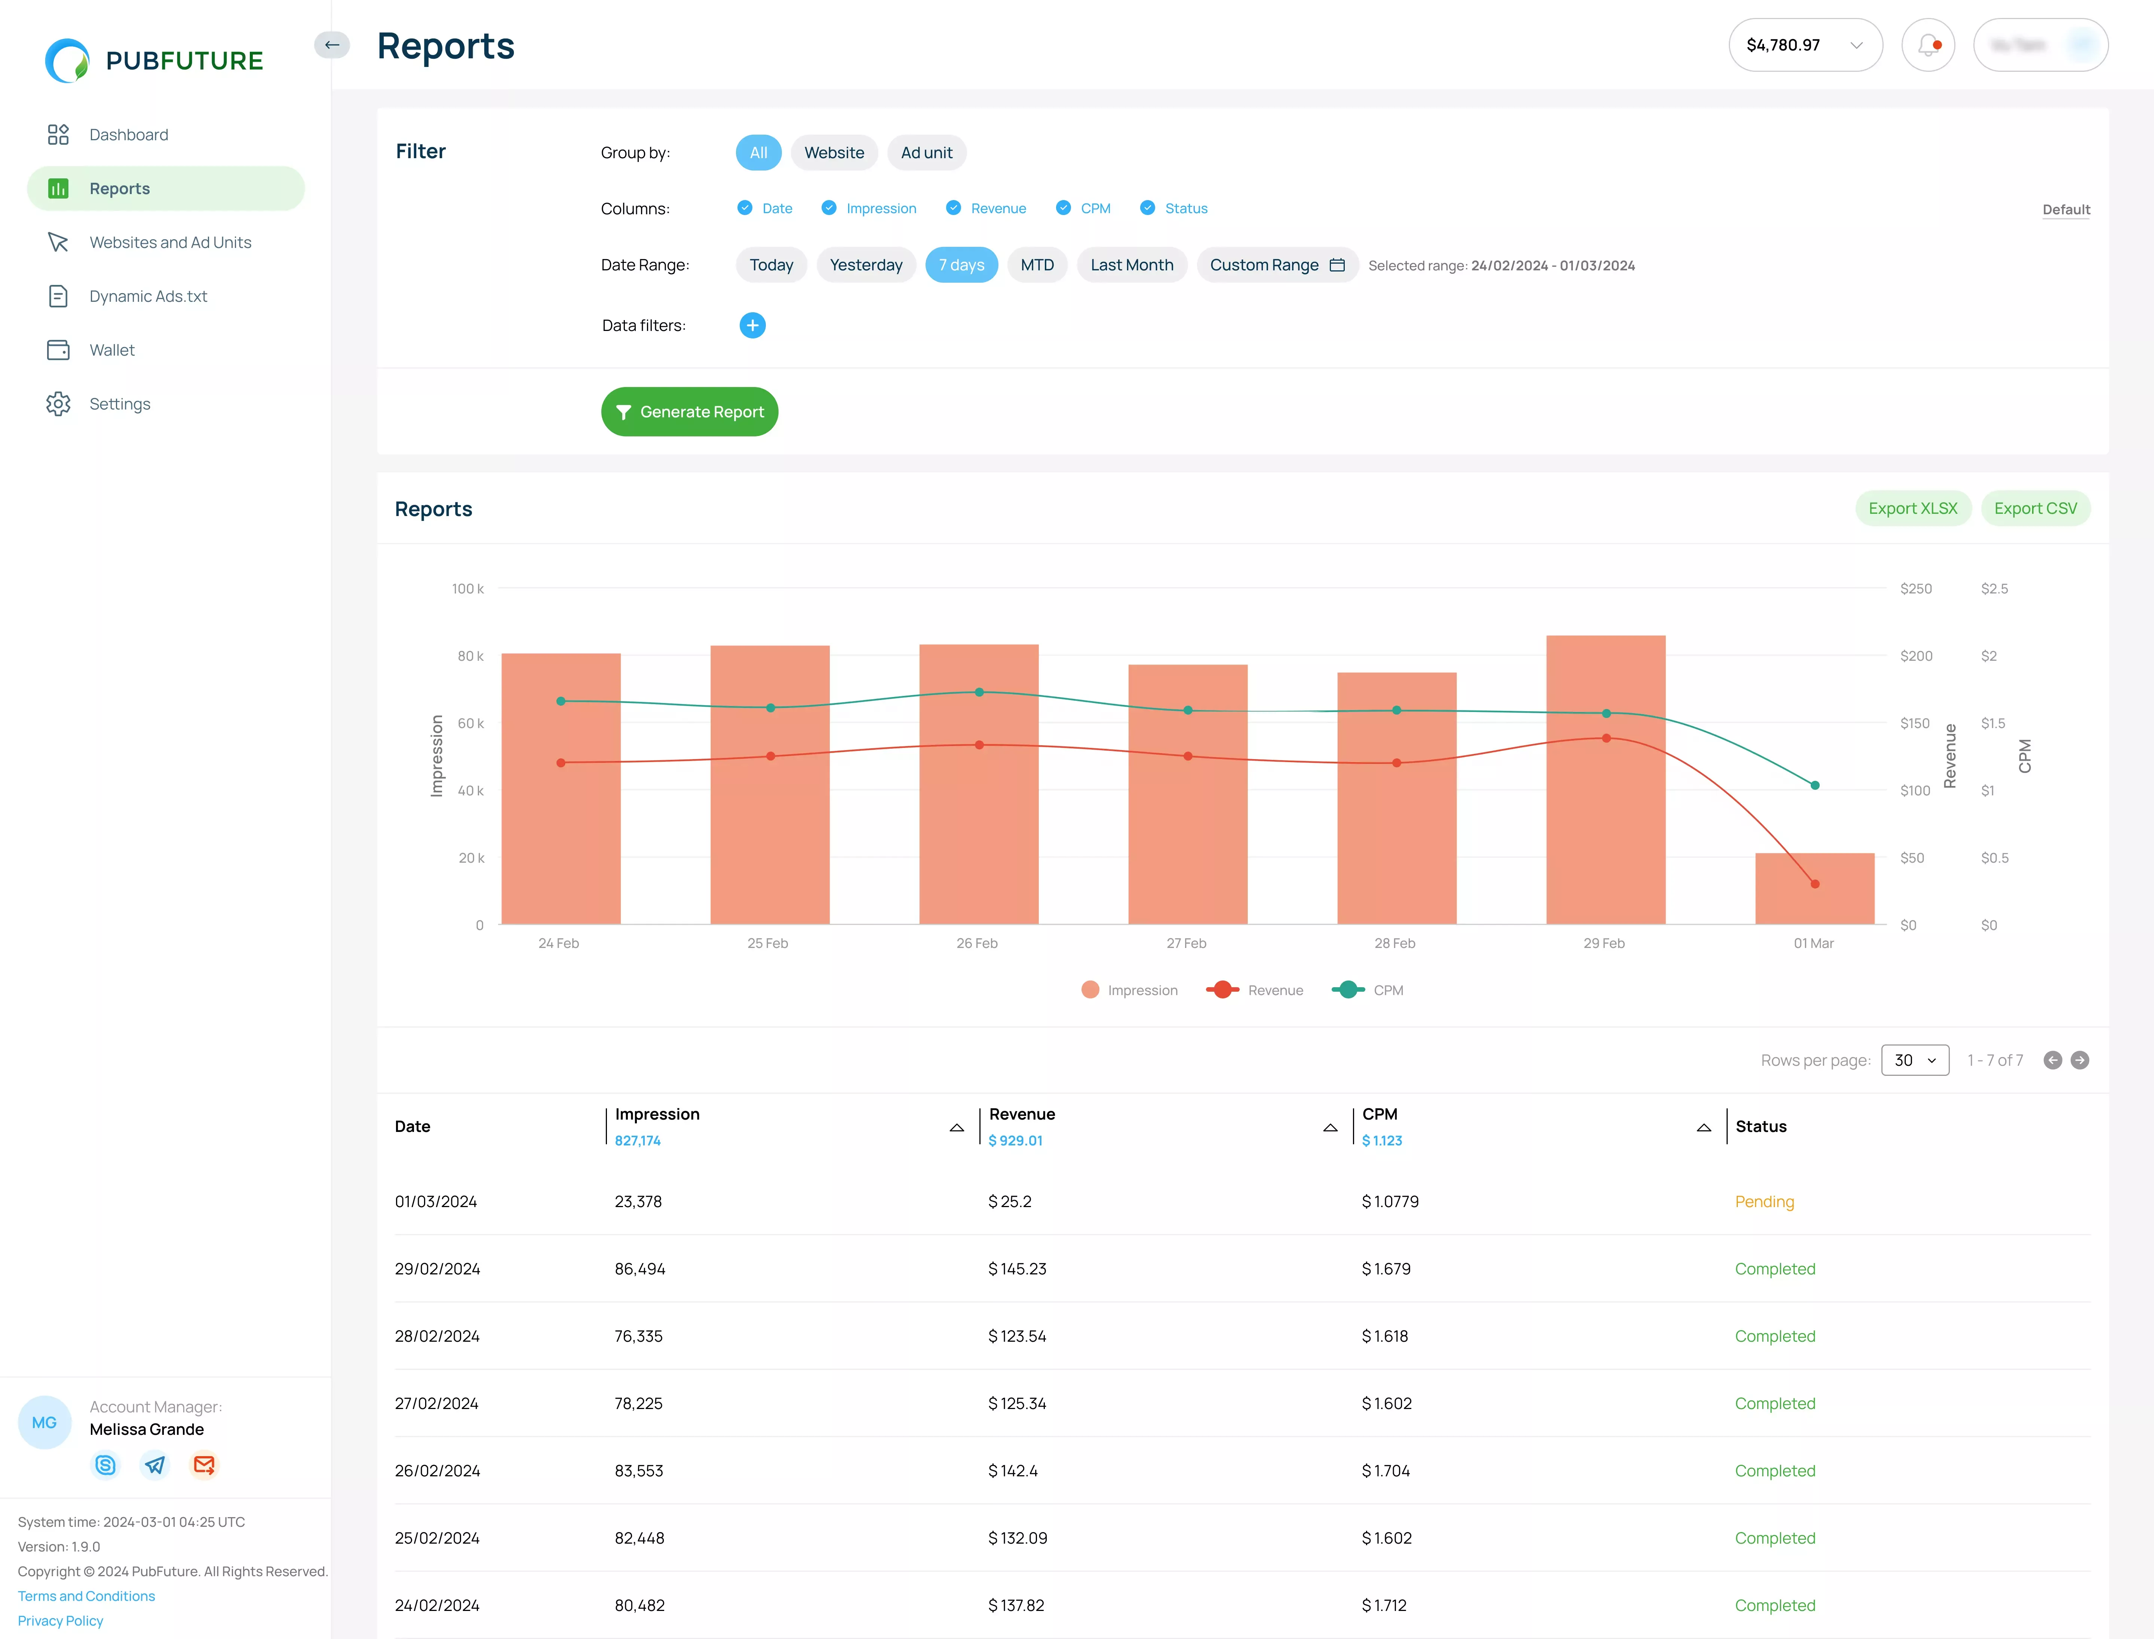Open notifications bell icon
The image size is (2154, 1639).
pyautogui.click(x=1928, y=45)
